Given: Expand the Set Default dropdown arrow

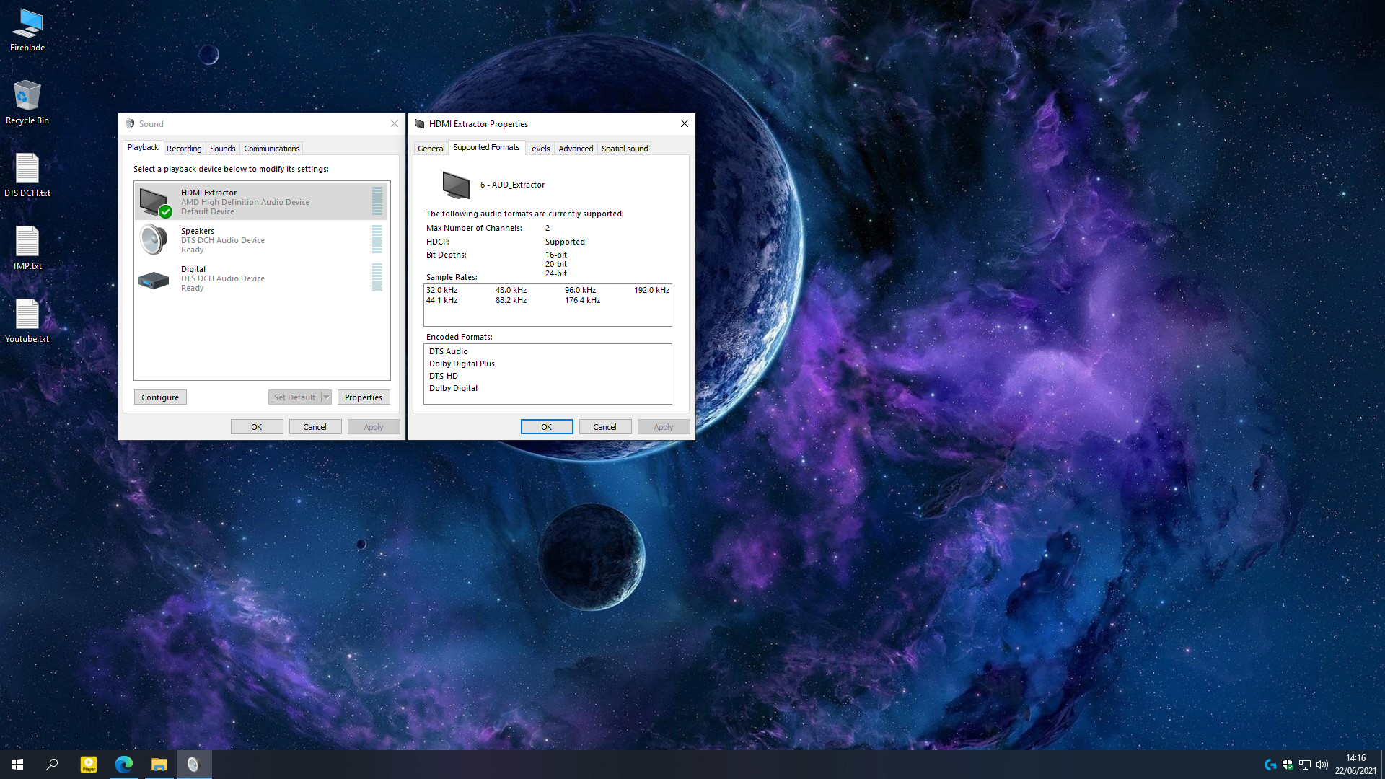Looking at the screenshot, I should (326, 397).
